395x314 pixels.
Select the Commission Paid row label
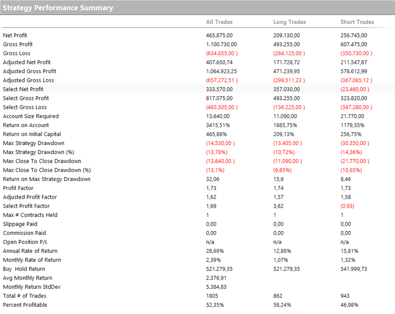coord(24,233)
